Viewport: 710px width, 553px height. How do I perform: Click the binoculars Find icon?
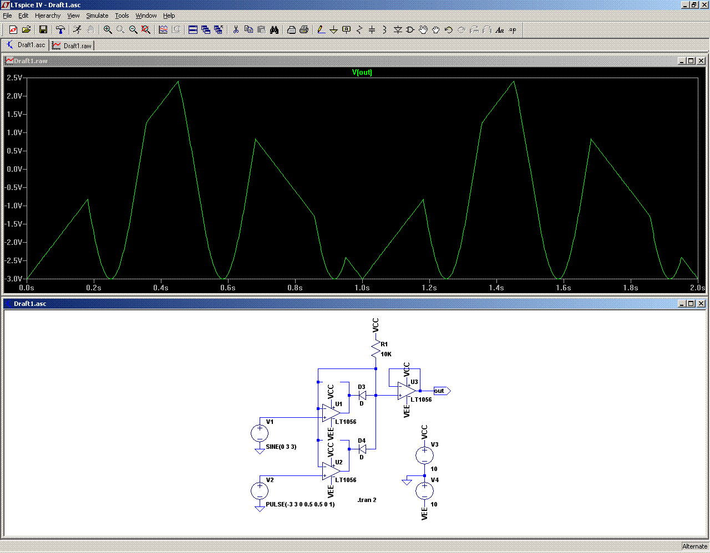[274, 30]
